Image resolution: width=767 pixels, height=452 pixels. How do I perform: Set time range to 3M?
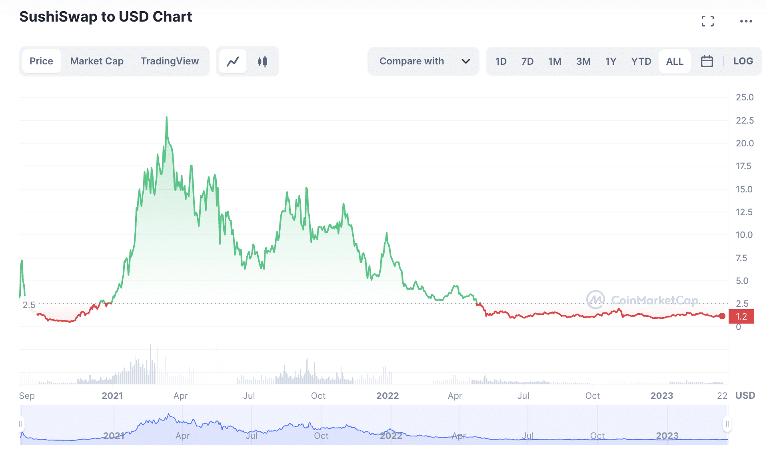[583, 61]
